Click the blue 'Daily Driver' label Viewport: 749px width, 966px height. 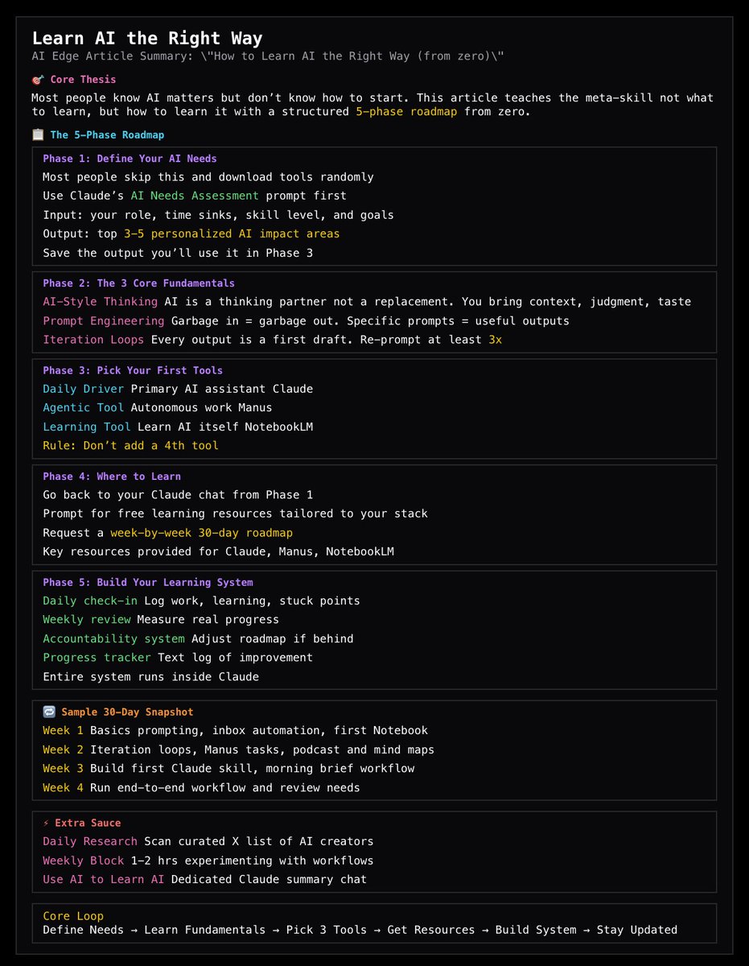click(x=83, y=389)
